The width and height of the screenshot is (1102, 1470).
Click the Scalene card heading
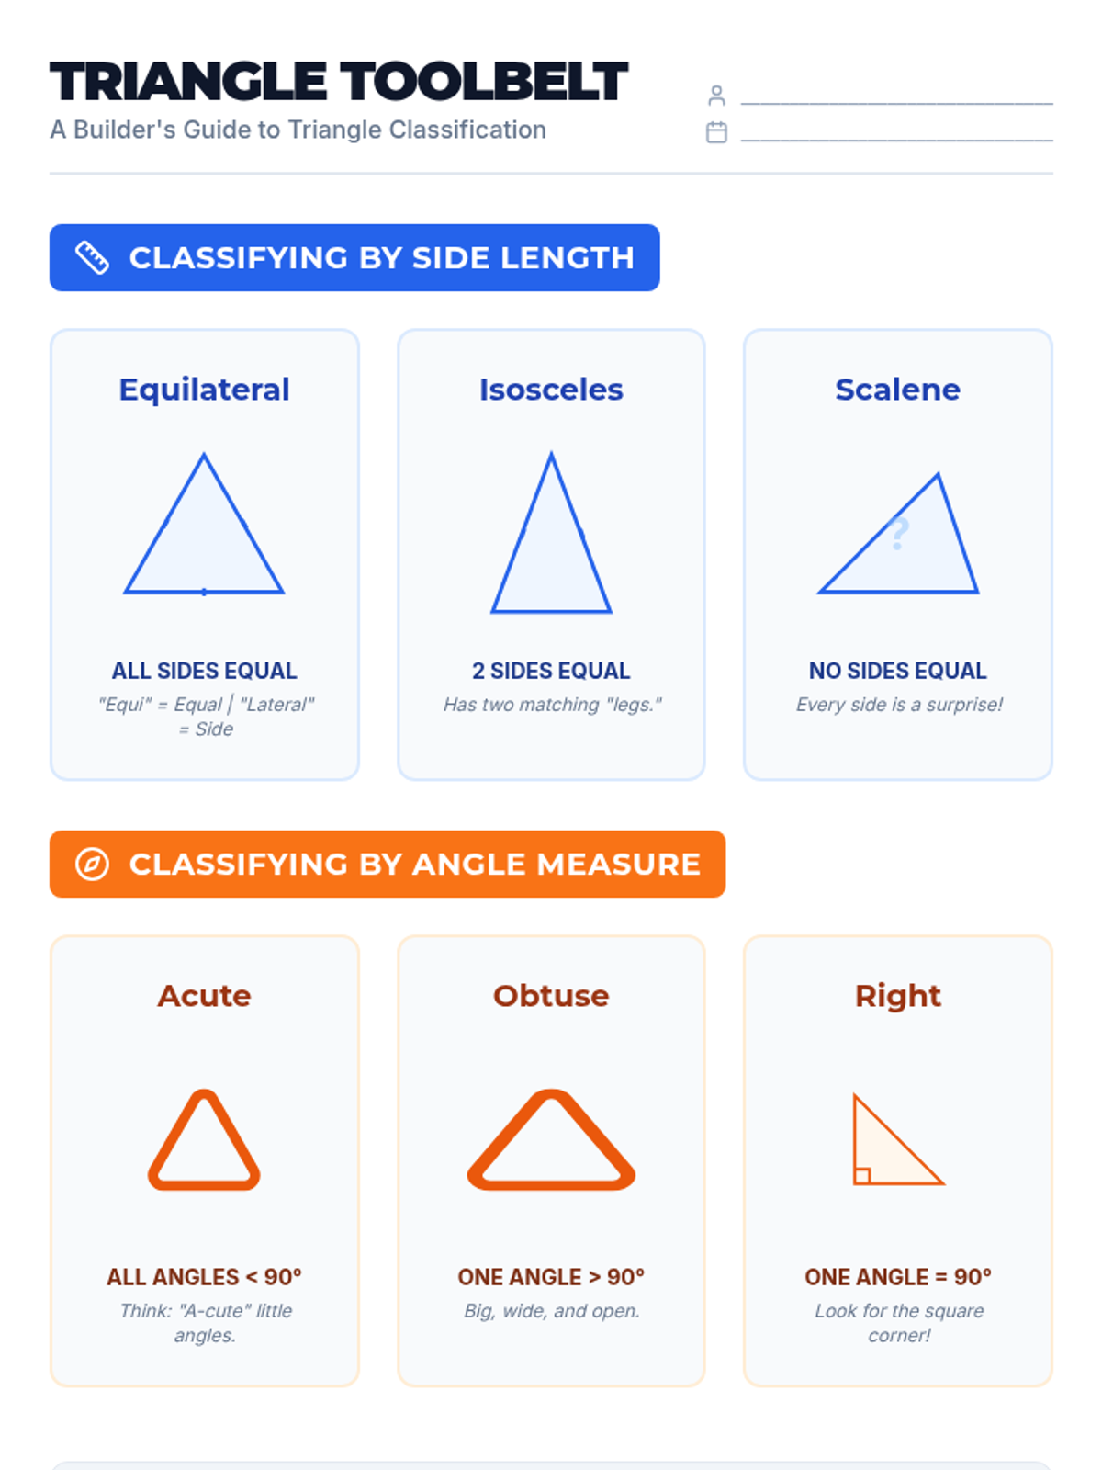click(897, 390)
